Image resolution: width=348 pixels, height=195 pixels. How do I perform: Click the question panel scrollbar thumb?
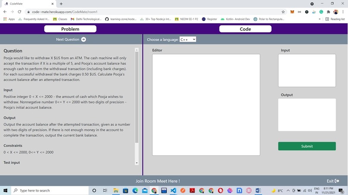[137, 97]
